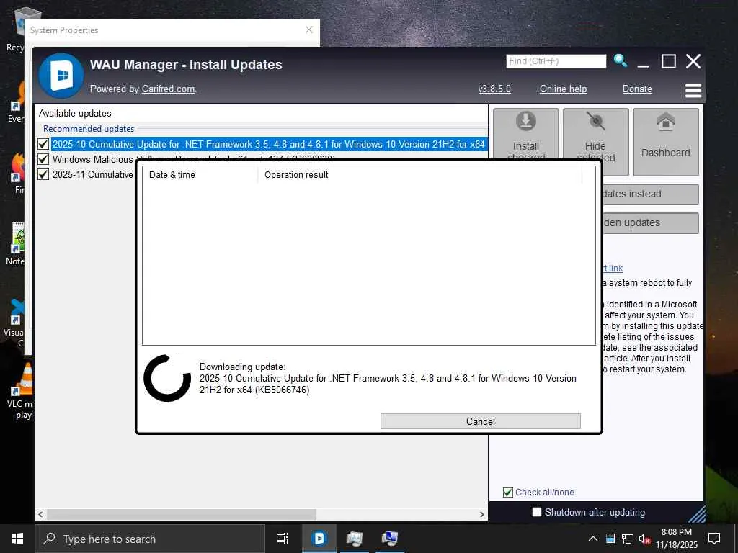This screenshot has width=738, height=553.
Task: Click the Operation result column header
Action: tap(420, 174)
